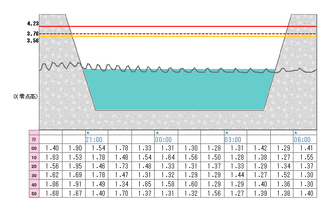Select the 03:00 time label
The height and width of the screenshot is (199, 324).
coord(233,140)
